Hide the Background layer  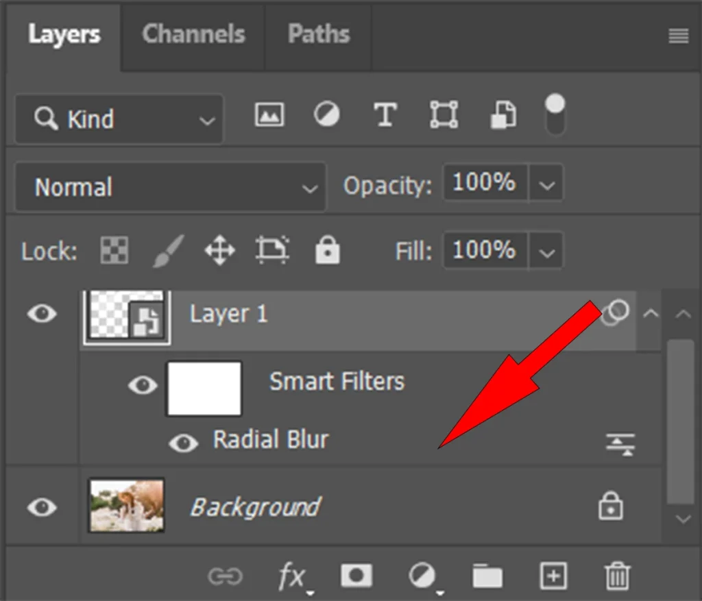tap(43, 507)
